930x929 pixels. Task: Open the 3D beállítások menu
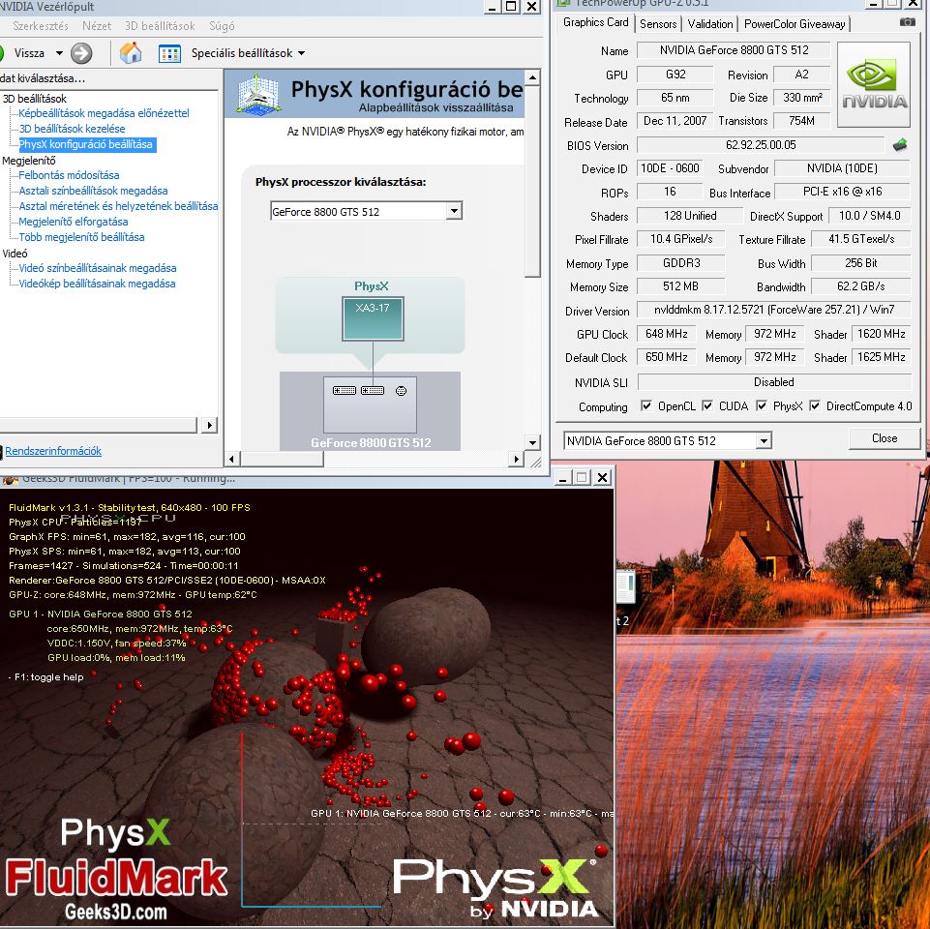tap(160, 26)
